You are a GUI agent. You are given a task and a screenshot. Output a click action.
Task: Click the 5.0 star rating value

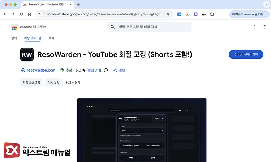click(80, 70)
